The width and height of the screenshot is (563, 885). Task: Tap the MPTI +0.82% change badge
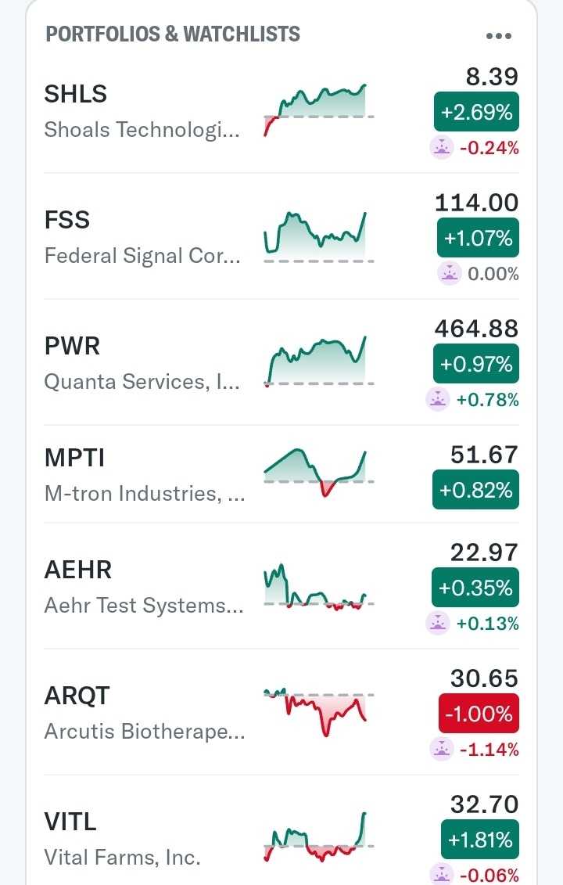coord(476,490)
